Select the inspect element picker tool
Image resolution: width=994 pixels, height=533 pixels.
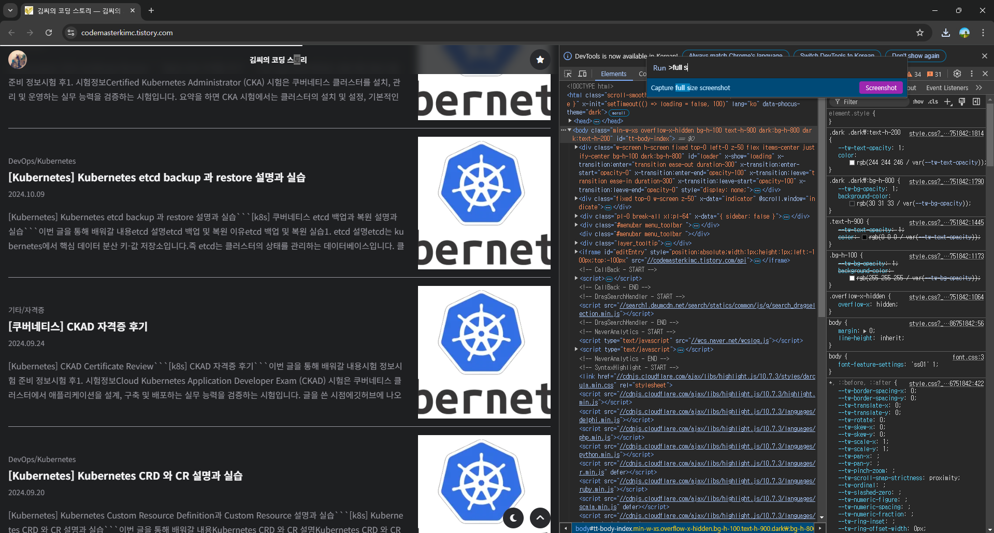568,74
